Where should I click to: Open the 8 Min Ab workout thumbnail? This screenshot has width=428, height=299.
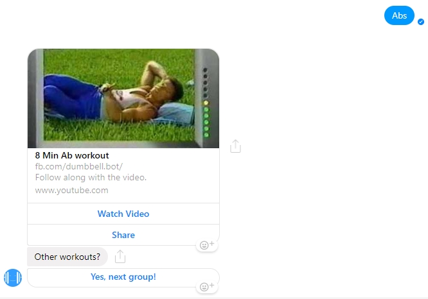123,98
